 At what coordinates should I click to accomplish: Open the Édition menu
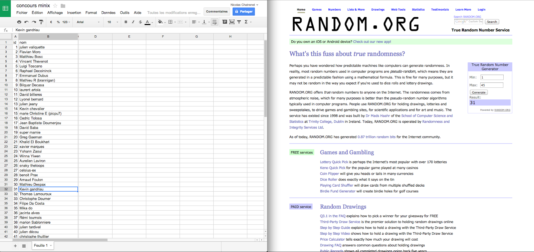pyautogui.click(x=37, y=13)
